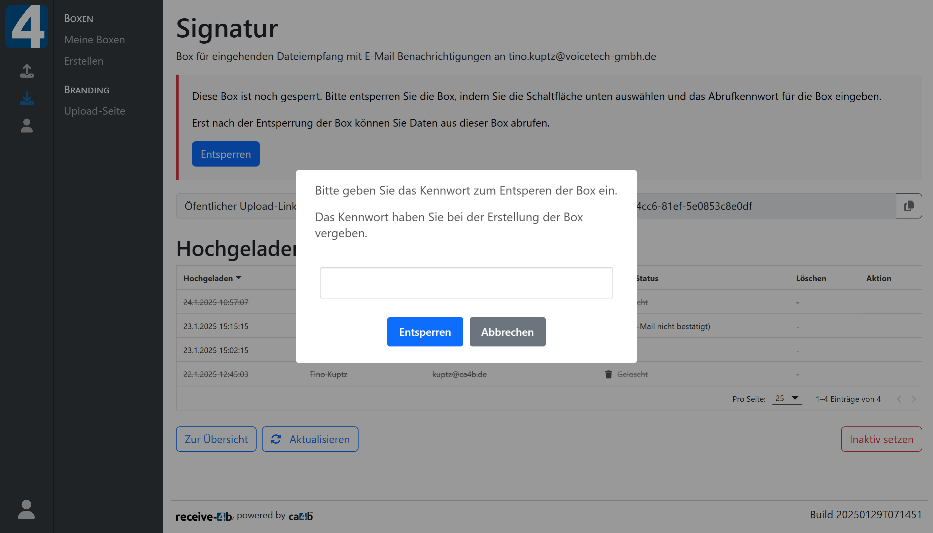The image size is (933, 533).
Task: Click the receive-4b logo icon top left
Action: coord(26,26)
